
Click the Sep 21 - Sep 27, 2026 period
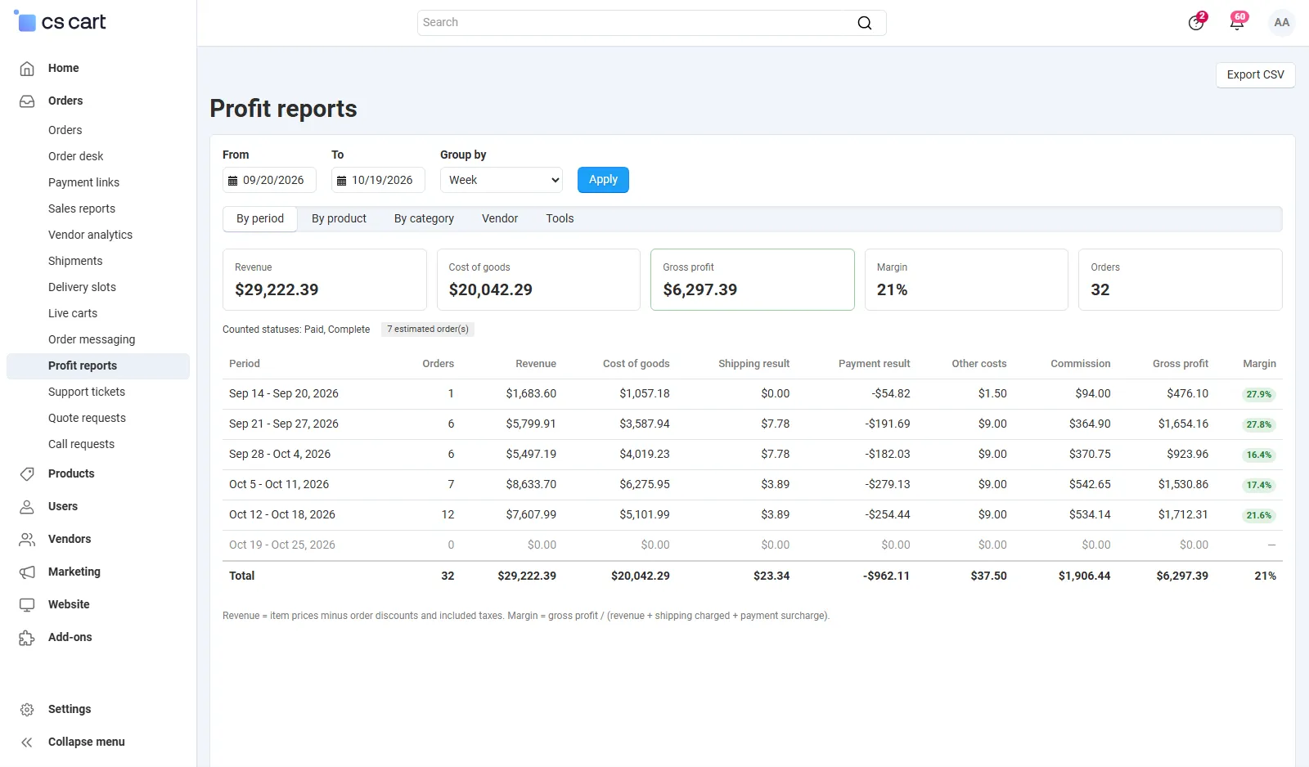(284, 424)
